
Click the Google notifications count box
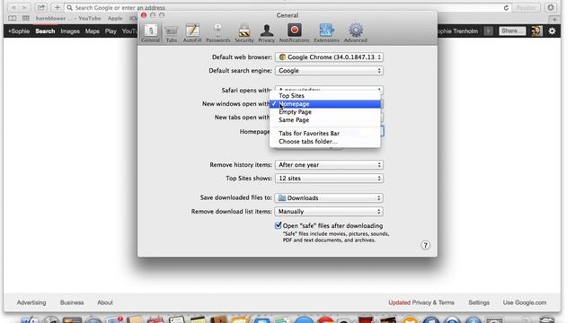pos(488,31)
